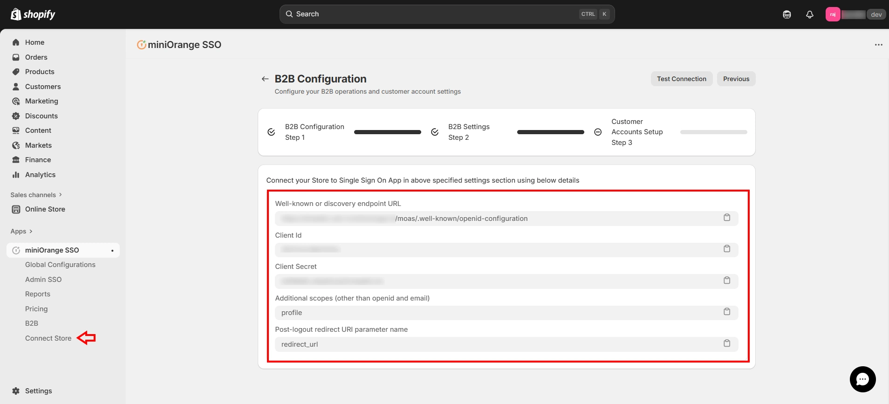The height and width of the screenshot is (404, 889).
Task: Select B2B Settings Step 2
Action: coord(469,132)
